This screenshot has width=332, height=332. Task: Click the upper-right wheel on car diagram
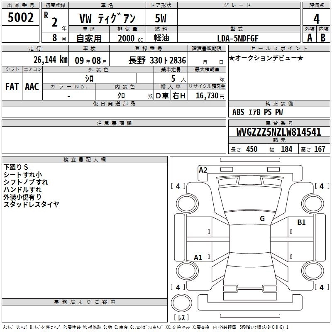pyautogui.click(x=312, y=204)
